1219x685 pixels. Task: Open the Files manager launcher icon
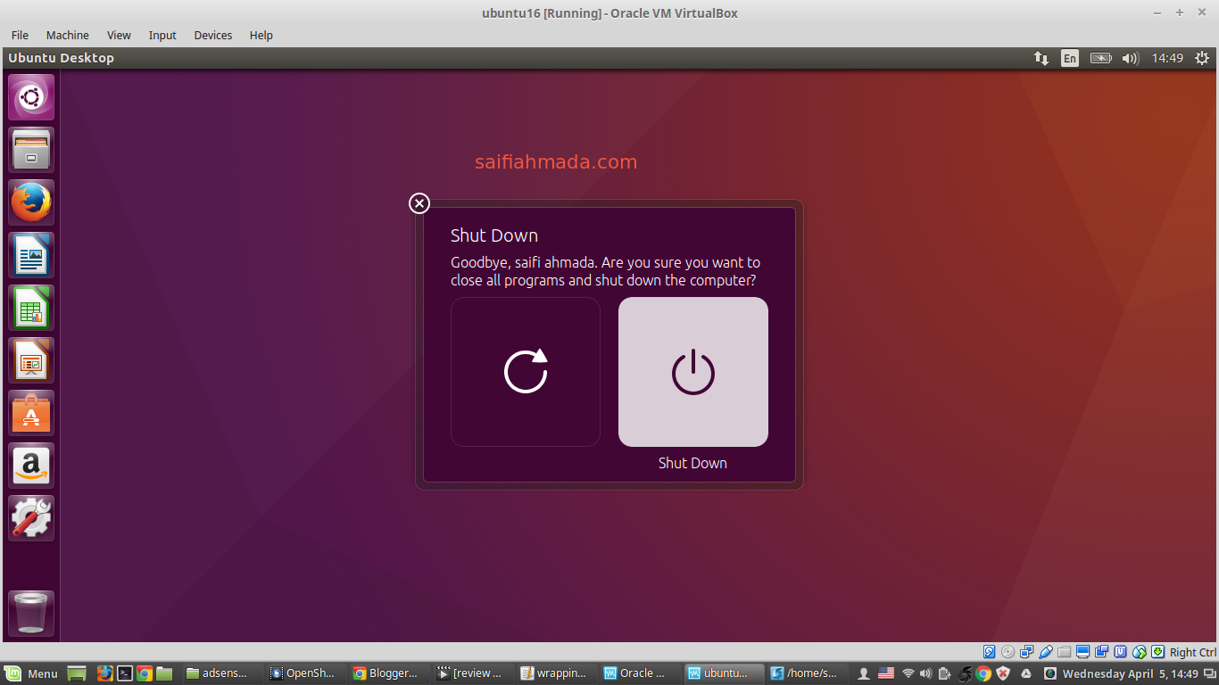pos(31,150)
